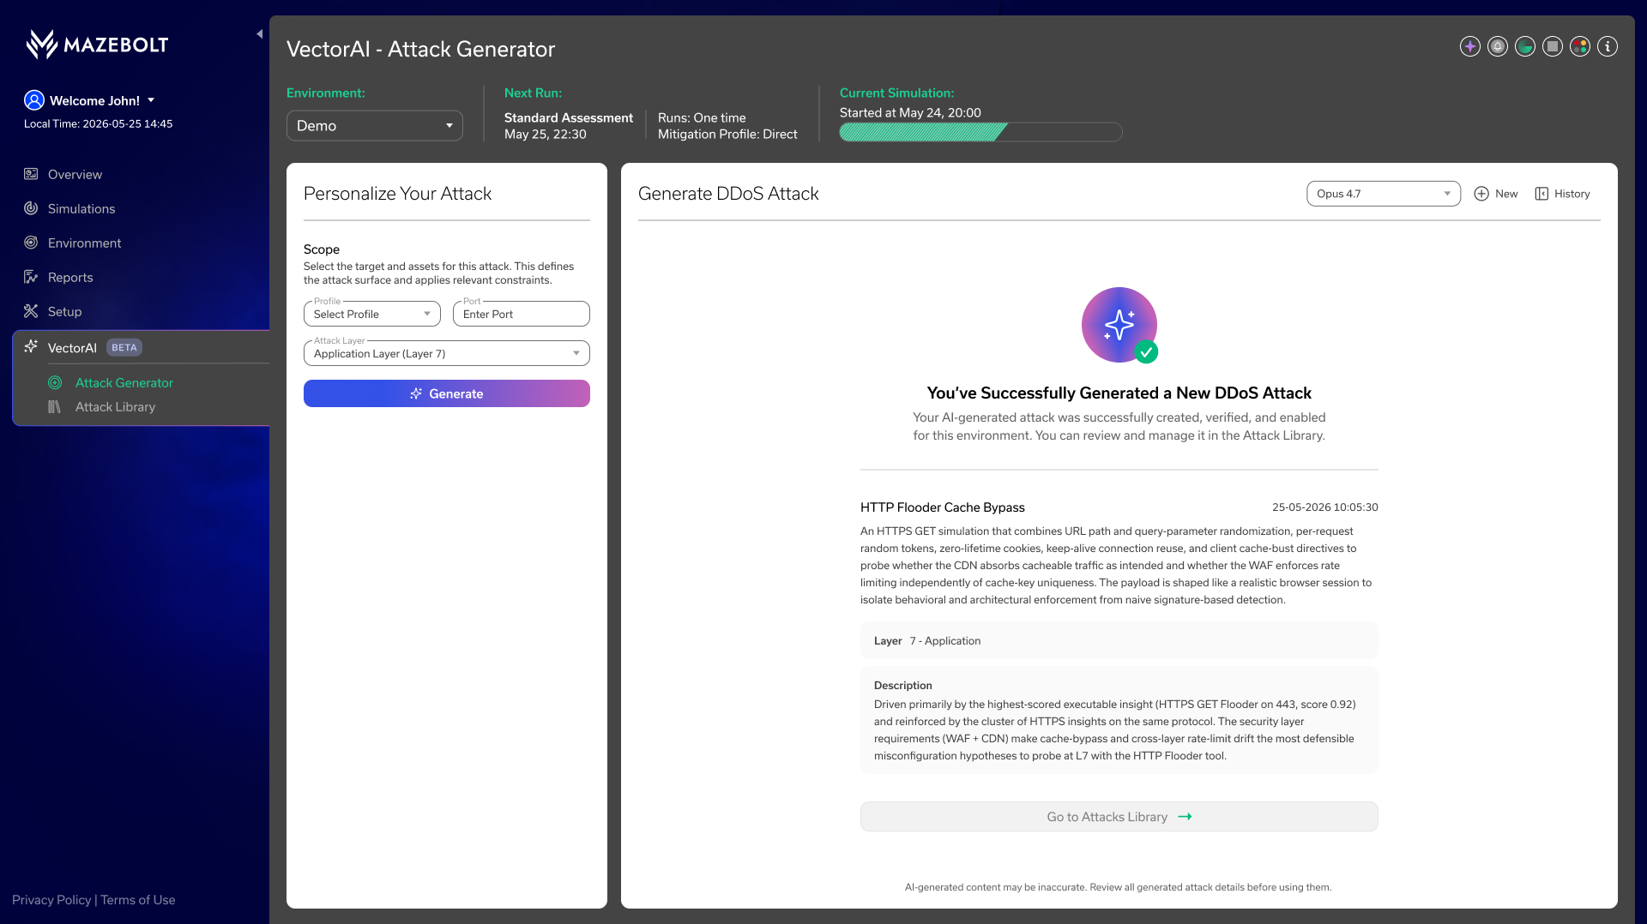Screen dimensions: 1647x924
Task: Click the Local Time 2026-05-25 14:45 text
Action: [x=99, y=123]
